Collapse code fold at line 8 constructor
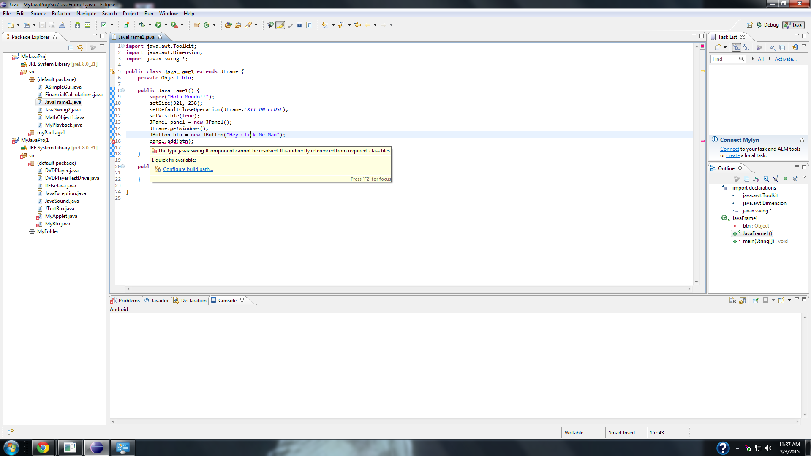The height and width of the screenshot is (456, 811). [x=123, y=90]
